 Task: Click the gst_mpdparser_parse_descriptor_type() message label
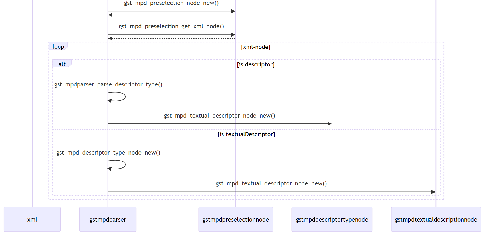(108, 84)
